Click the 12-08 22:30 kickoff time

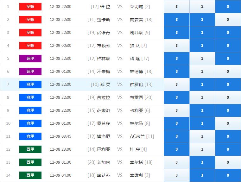pyautogui.click(x=60, y=59)
